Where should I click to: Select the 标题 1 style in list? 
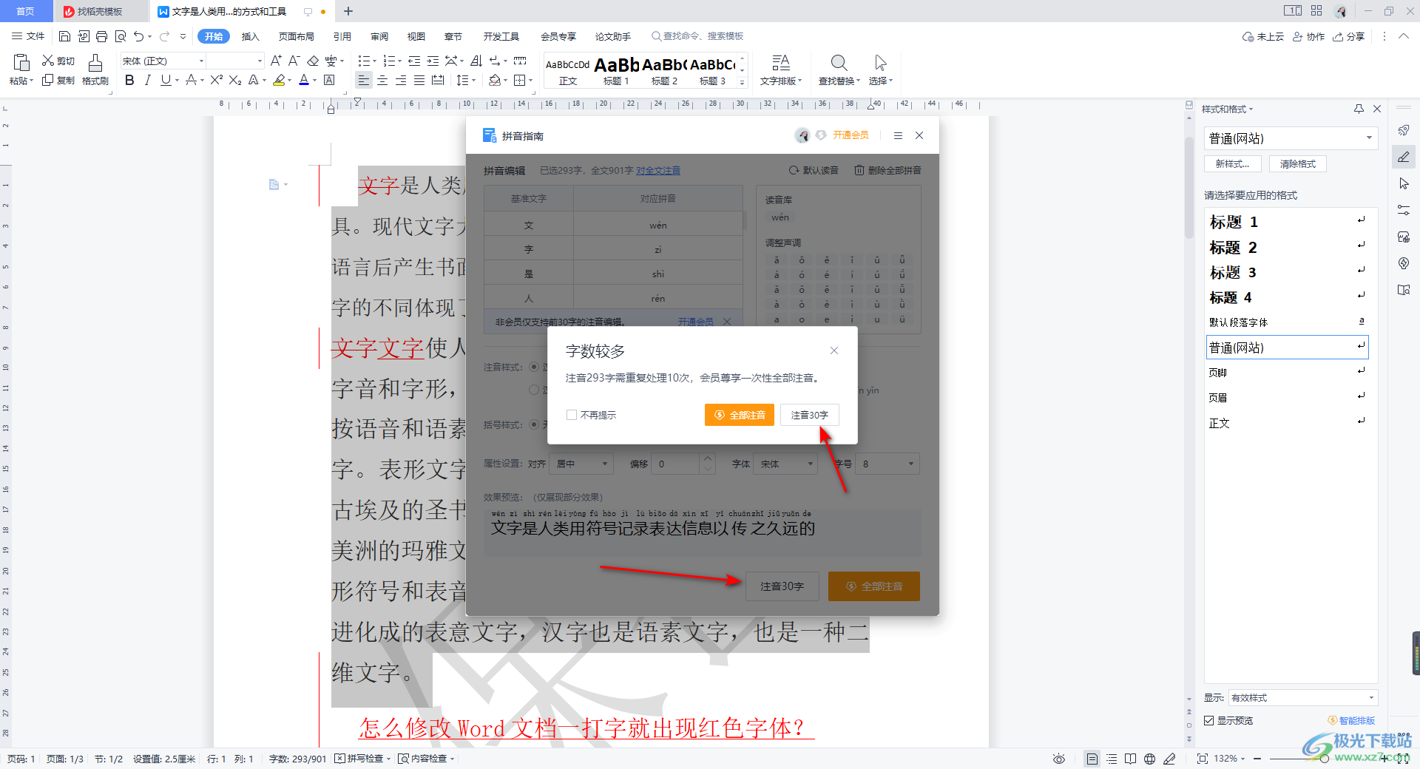tap(1287, 222)
